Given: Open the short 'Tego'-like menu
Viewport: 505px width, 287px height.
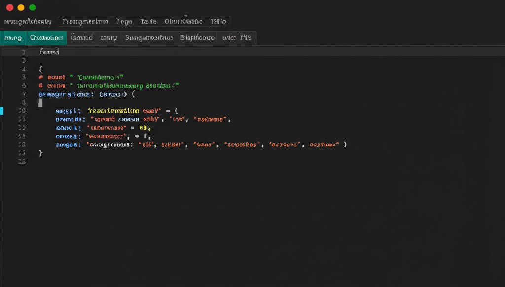Looking at the screenshot, I should coord(124,22).
